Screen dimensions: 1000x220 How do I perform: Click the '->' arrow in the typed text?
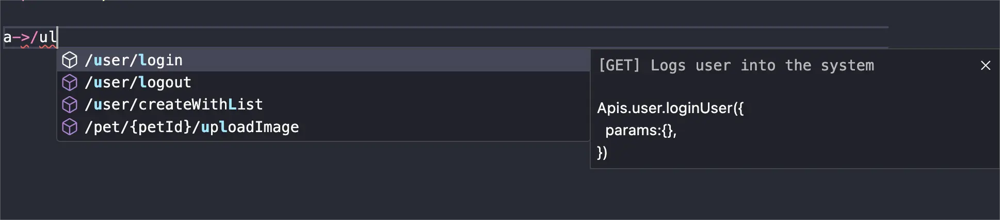pos(21,37)
